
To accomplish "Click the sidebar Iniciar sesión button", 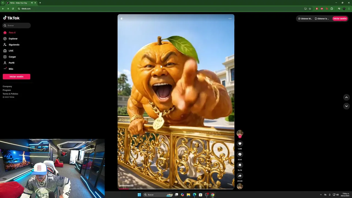I will point(16,76).
